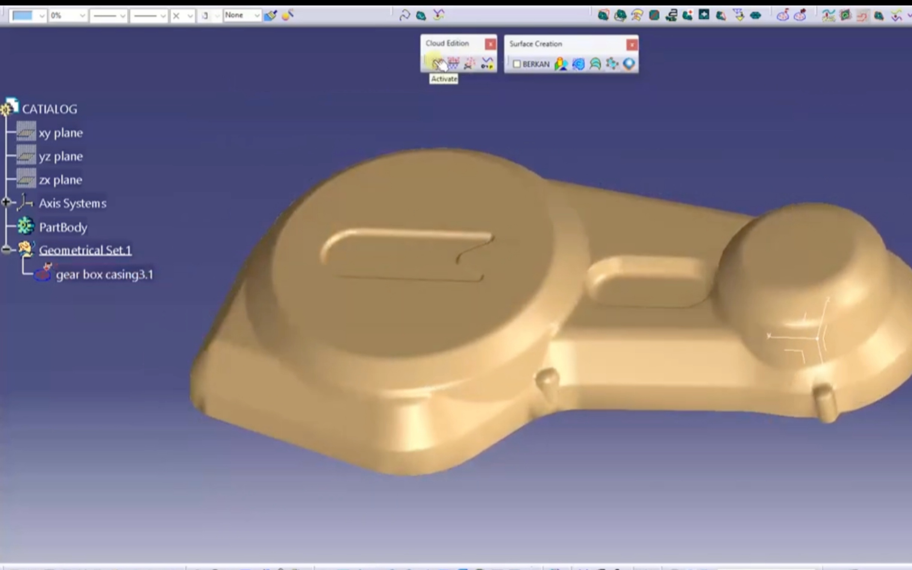Click the last diamond icon in Surface Creation
The width and height of the screenshot is (912, 570).
click(x=629, y=64)
